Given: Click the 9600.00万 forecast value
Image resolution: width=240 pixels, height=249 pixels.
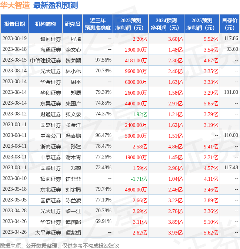Looking at the screenshot, I should click(136, 71).
